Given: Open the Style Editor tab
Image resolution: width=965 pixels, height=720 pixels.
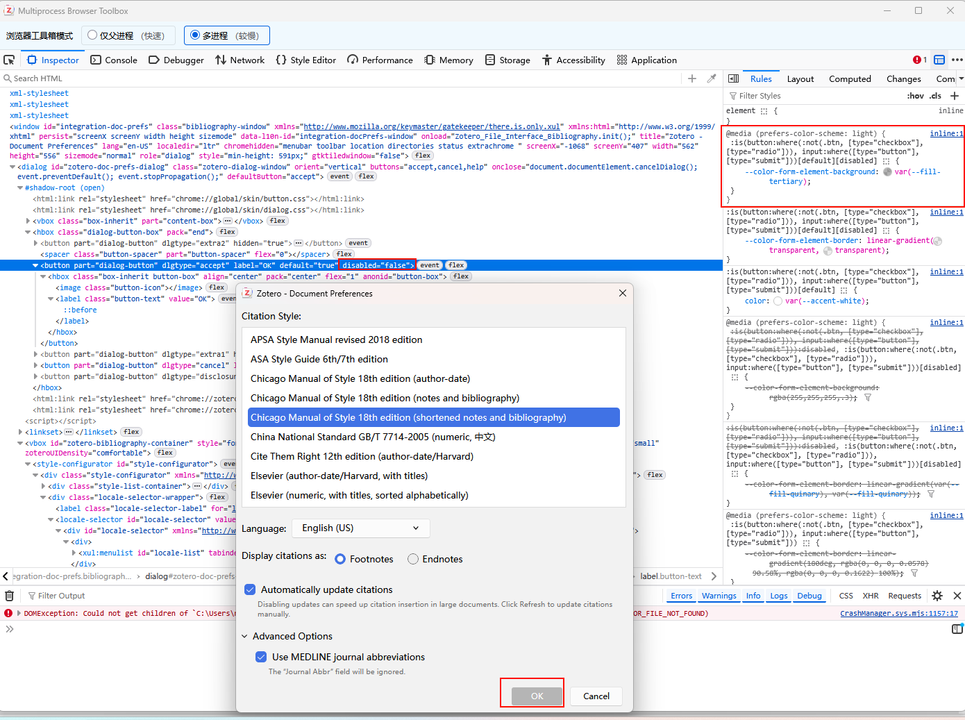Looking at the screenshot, I should (x=306, y=60).
